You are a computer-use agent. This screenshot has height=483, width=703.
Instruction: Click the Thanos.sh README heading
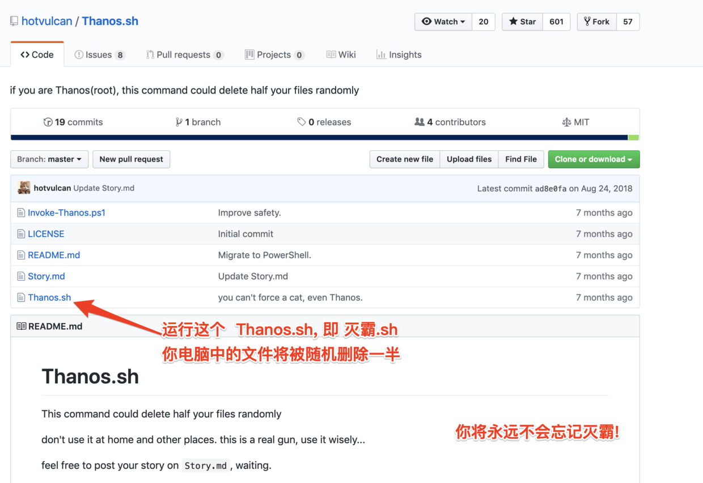[90, 376]
